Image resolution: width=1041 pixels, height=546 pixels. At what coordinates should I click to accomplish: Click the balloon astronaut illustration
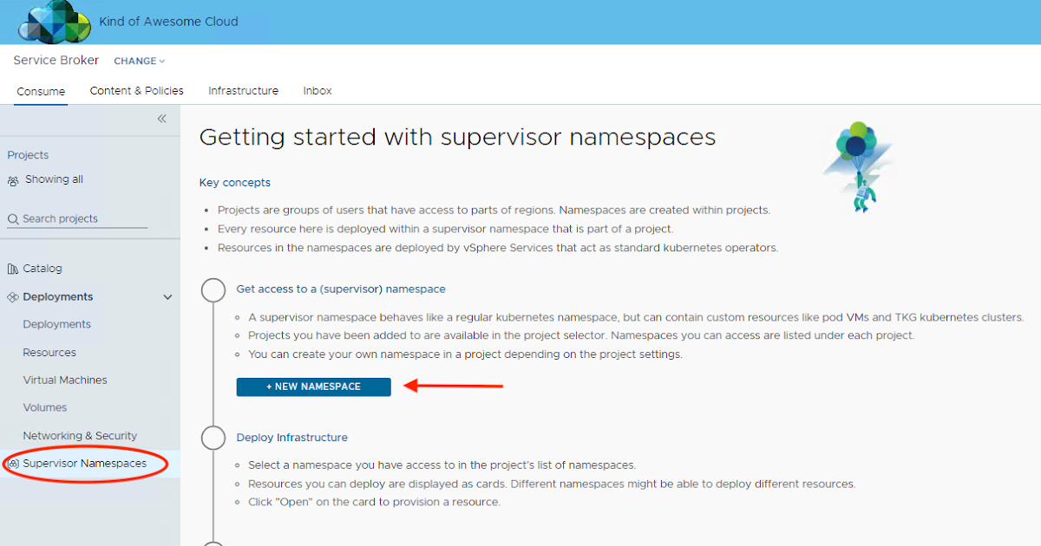pyautogui.click(x=859, y=166)
